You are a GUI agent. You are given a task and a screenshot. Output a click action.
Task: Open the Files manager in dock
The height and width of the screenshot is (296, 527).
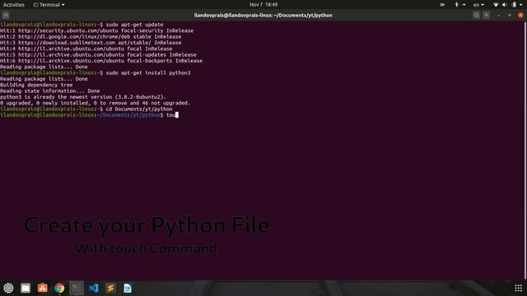26,288
